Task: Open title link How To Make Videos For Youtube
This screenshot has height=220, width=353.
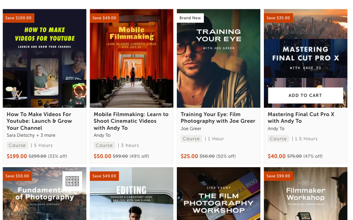Action: (x=39, y=121)
